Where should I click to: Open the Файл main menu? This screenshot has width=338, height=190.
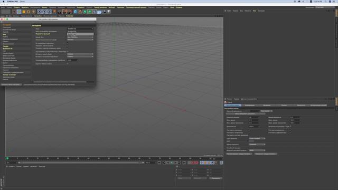tap(3, 7)
